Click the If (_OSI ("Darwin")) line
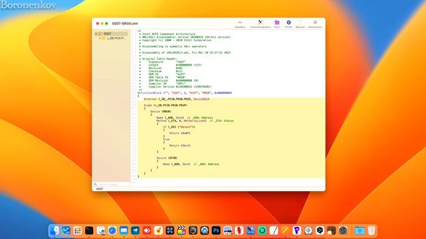The height and width of the screenshot is (239, 426). click(179, 127)
